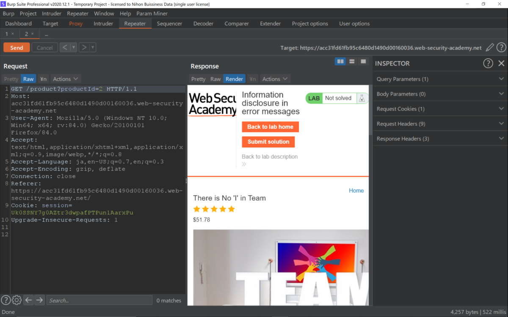Screen dimensions: 508x317
Task: Click Back to lab home button
Action: coord(270,127)
